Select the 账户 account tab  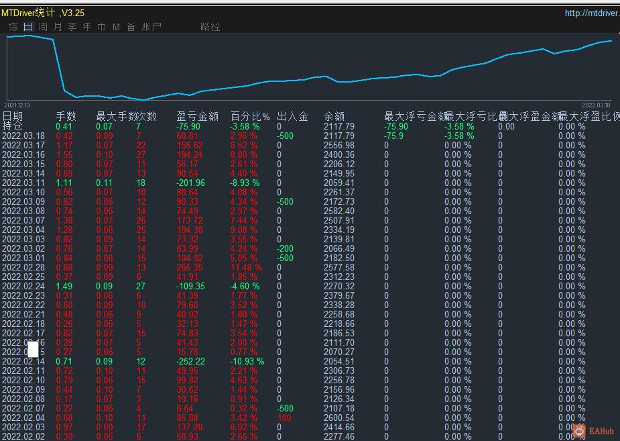(151, 27)
